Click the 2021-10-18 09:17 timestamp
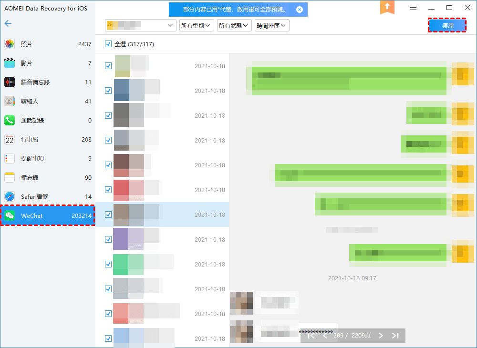The image size is (477, 348). [352, 278]
